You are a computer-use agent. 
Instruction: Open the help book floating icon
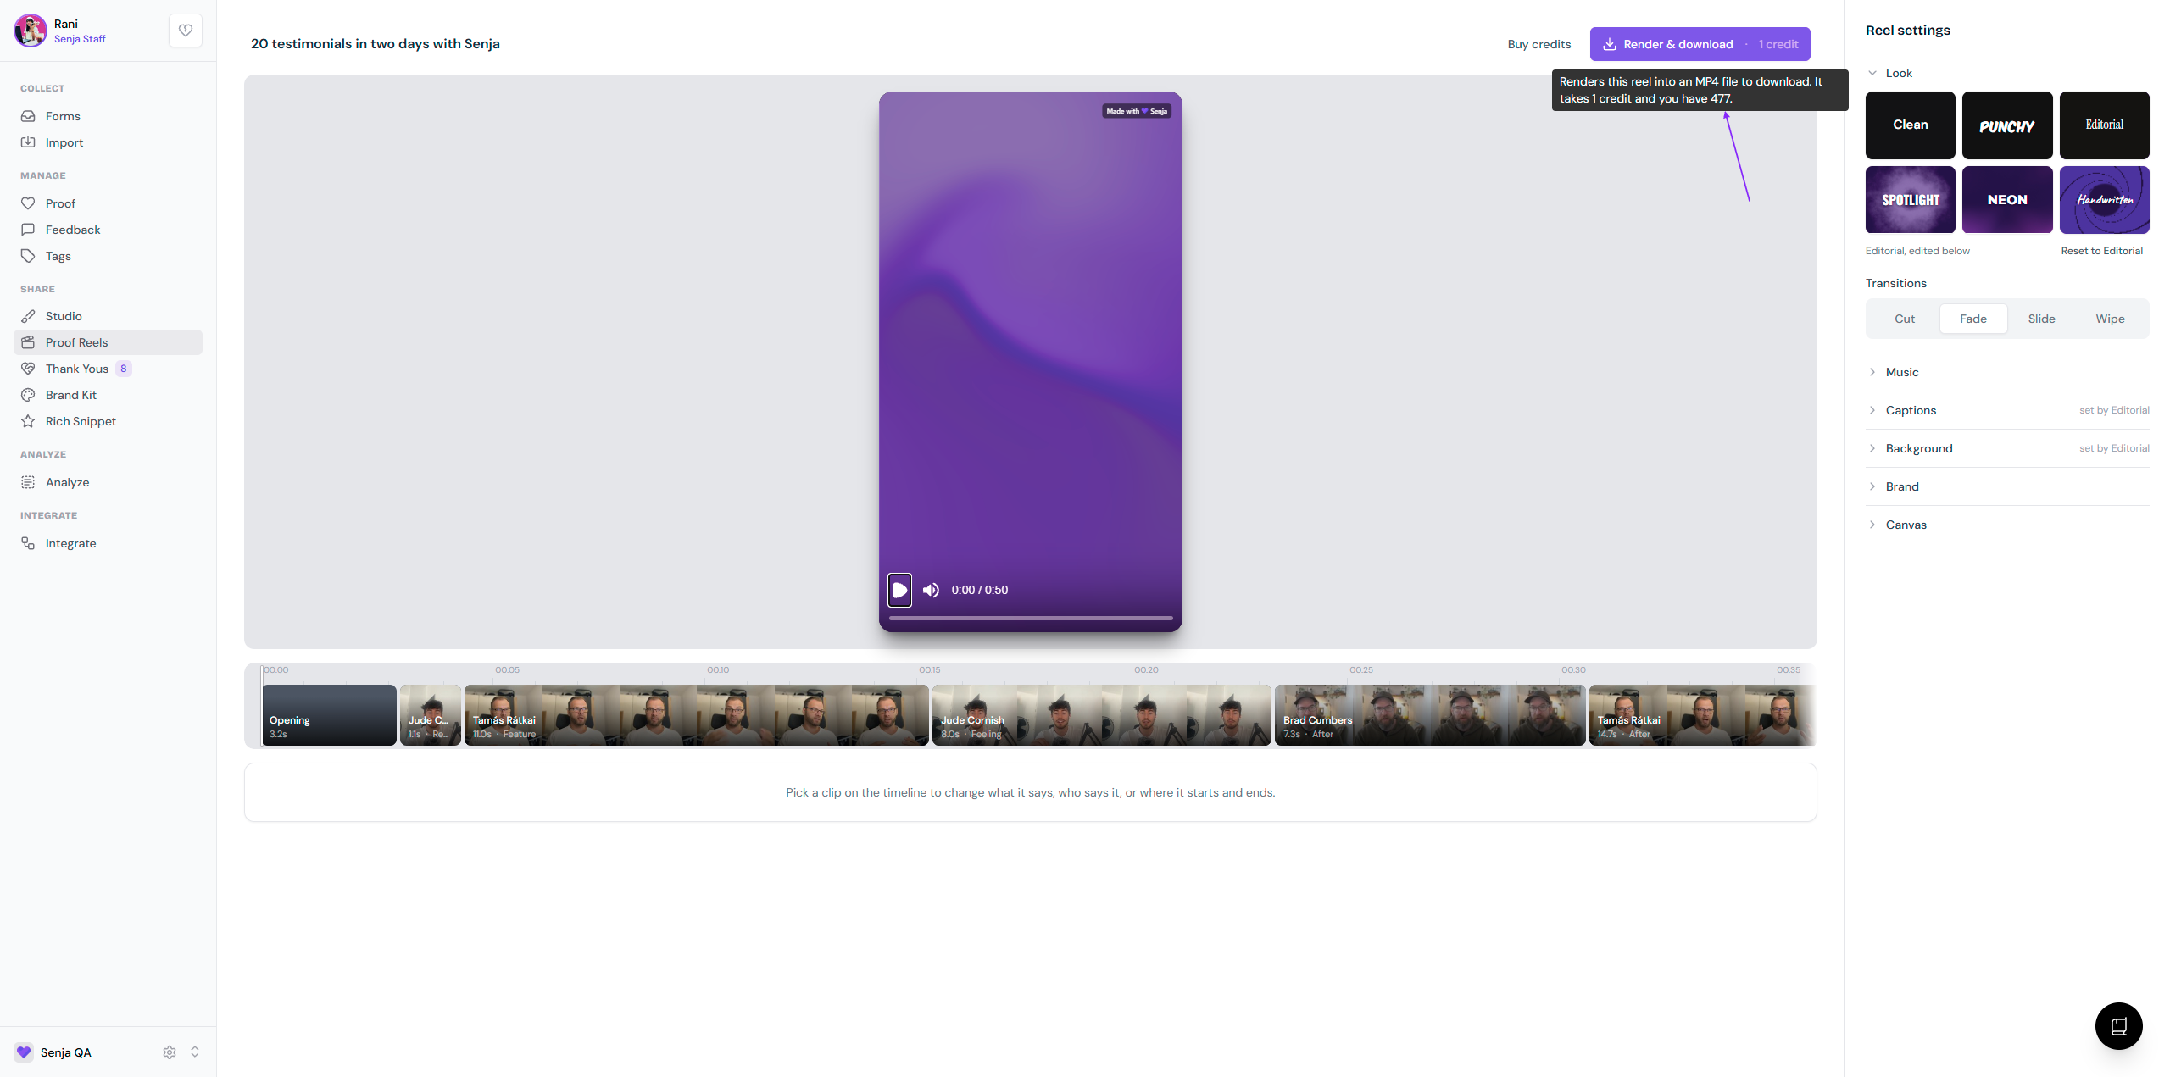coord(2118,1026)
